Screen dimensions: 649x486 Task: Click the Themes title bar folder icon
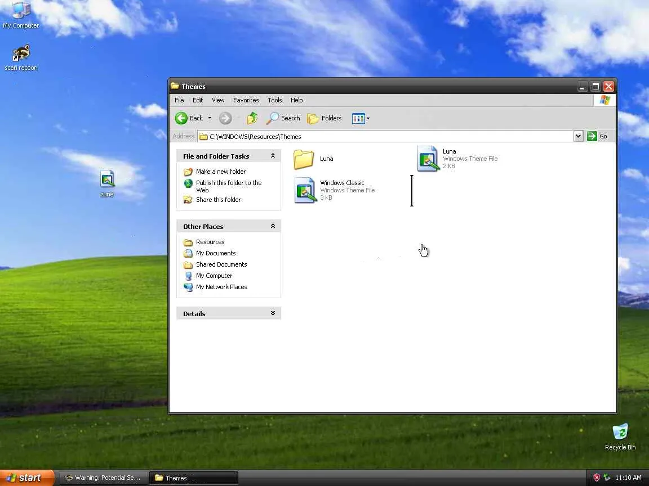(175, 86)
